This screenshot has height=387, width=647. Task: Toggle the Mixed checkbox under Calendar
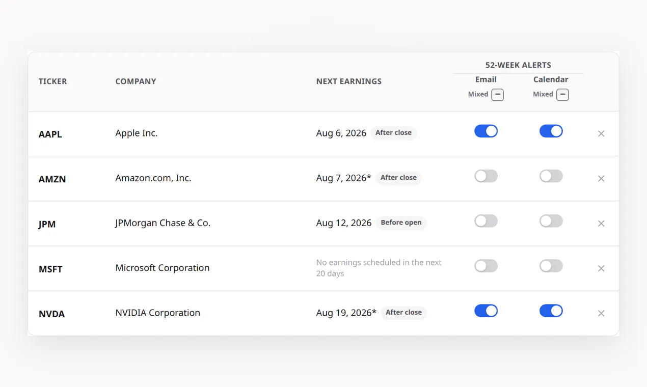(562, 95)
